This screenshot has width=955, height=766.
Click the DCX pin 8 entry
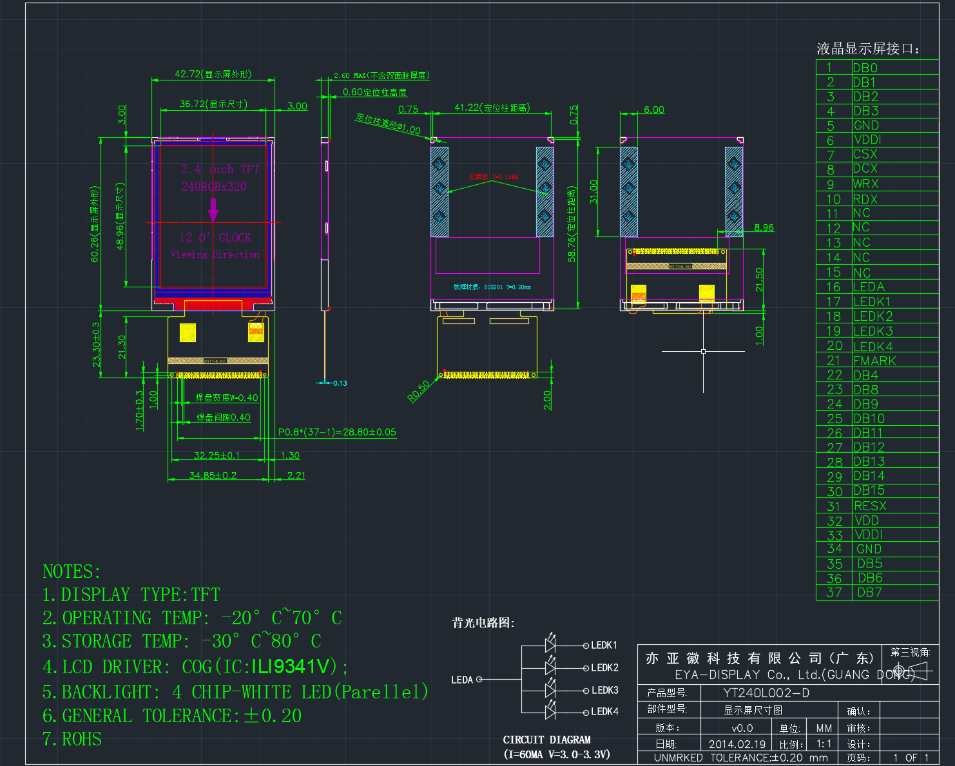click(x=865, y=168)
